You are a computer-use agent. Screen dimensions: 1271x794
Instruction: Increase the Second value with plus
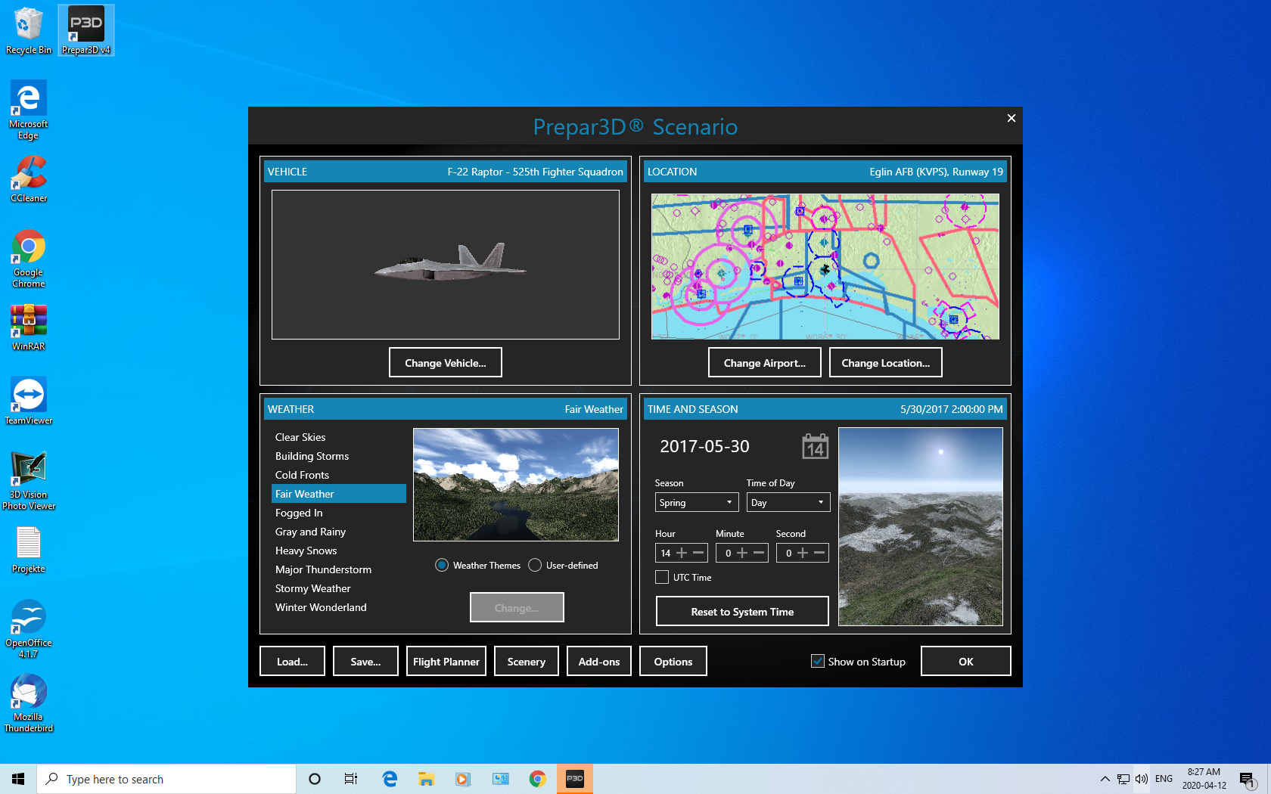803,553
